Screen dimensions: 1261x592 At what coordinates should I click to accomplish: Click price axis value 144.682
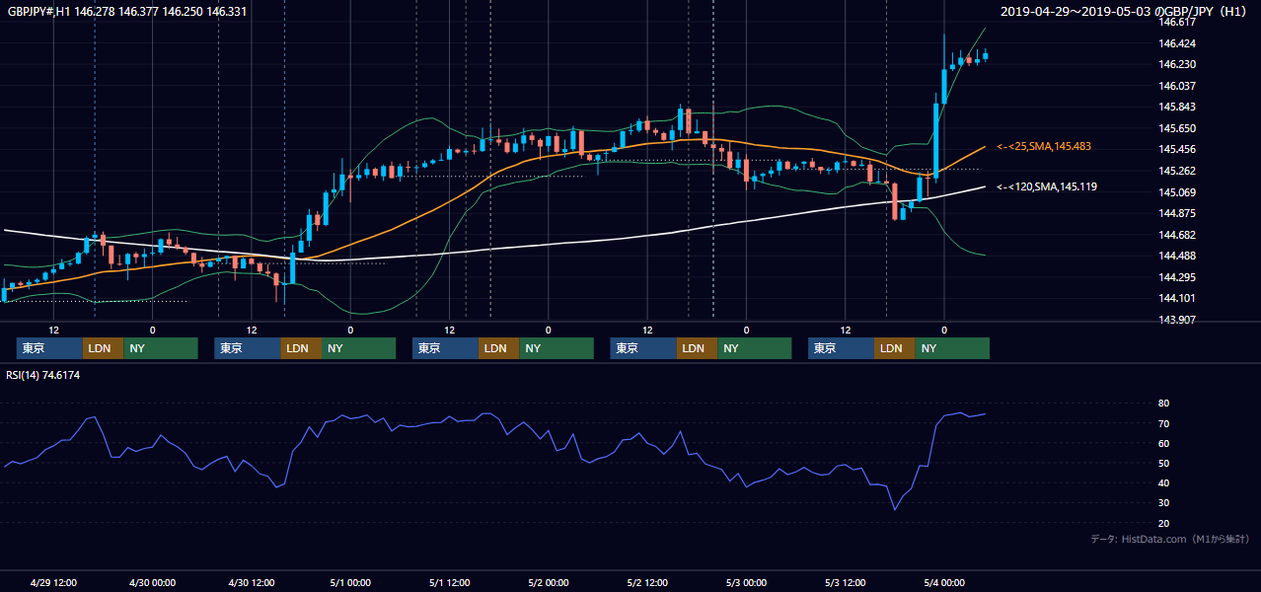[1177, 235]
